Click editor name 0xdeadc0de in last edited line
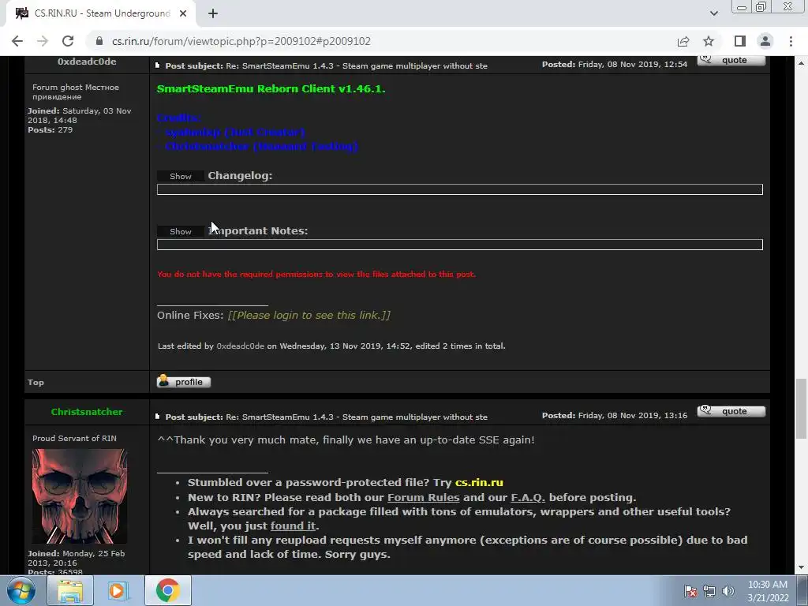 coord(240,346)
